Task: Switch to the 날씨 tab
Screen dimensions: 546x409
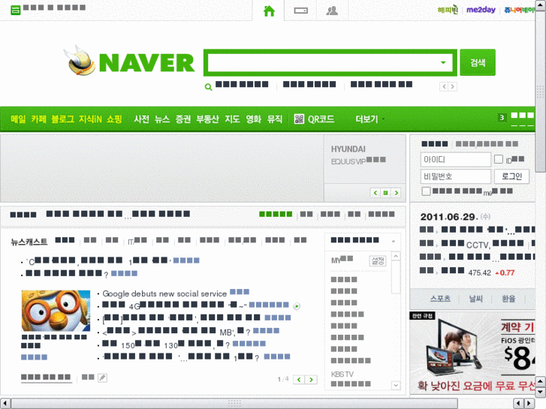Action: pos(475,299)
